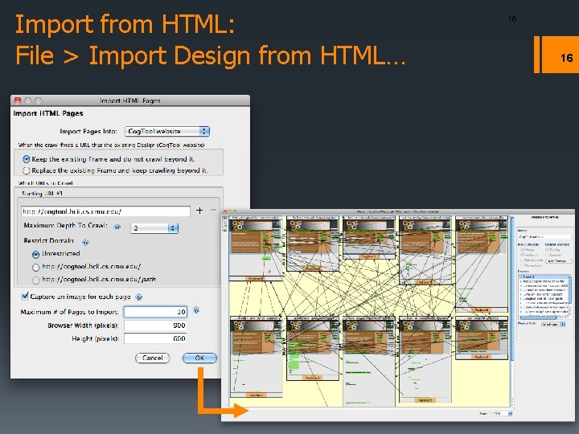Choose the Unrestricted domain option
The width and height of the screenshot is (579, 434).
(x=35, y=254)
